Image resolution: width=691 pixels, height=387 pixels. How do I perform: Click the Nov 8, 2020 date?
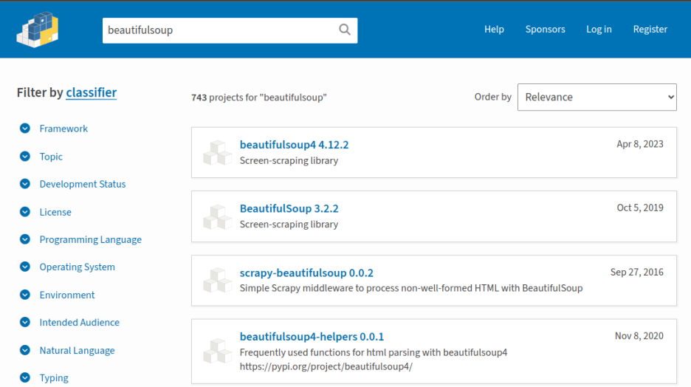coord(639,336)
